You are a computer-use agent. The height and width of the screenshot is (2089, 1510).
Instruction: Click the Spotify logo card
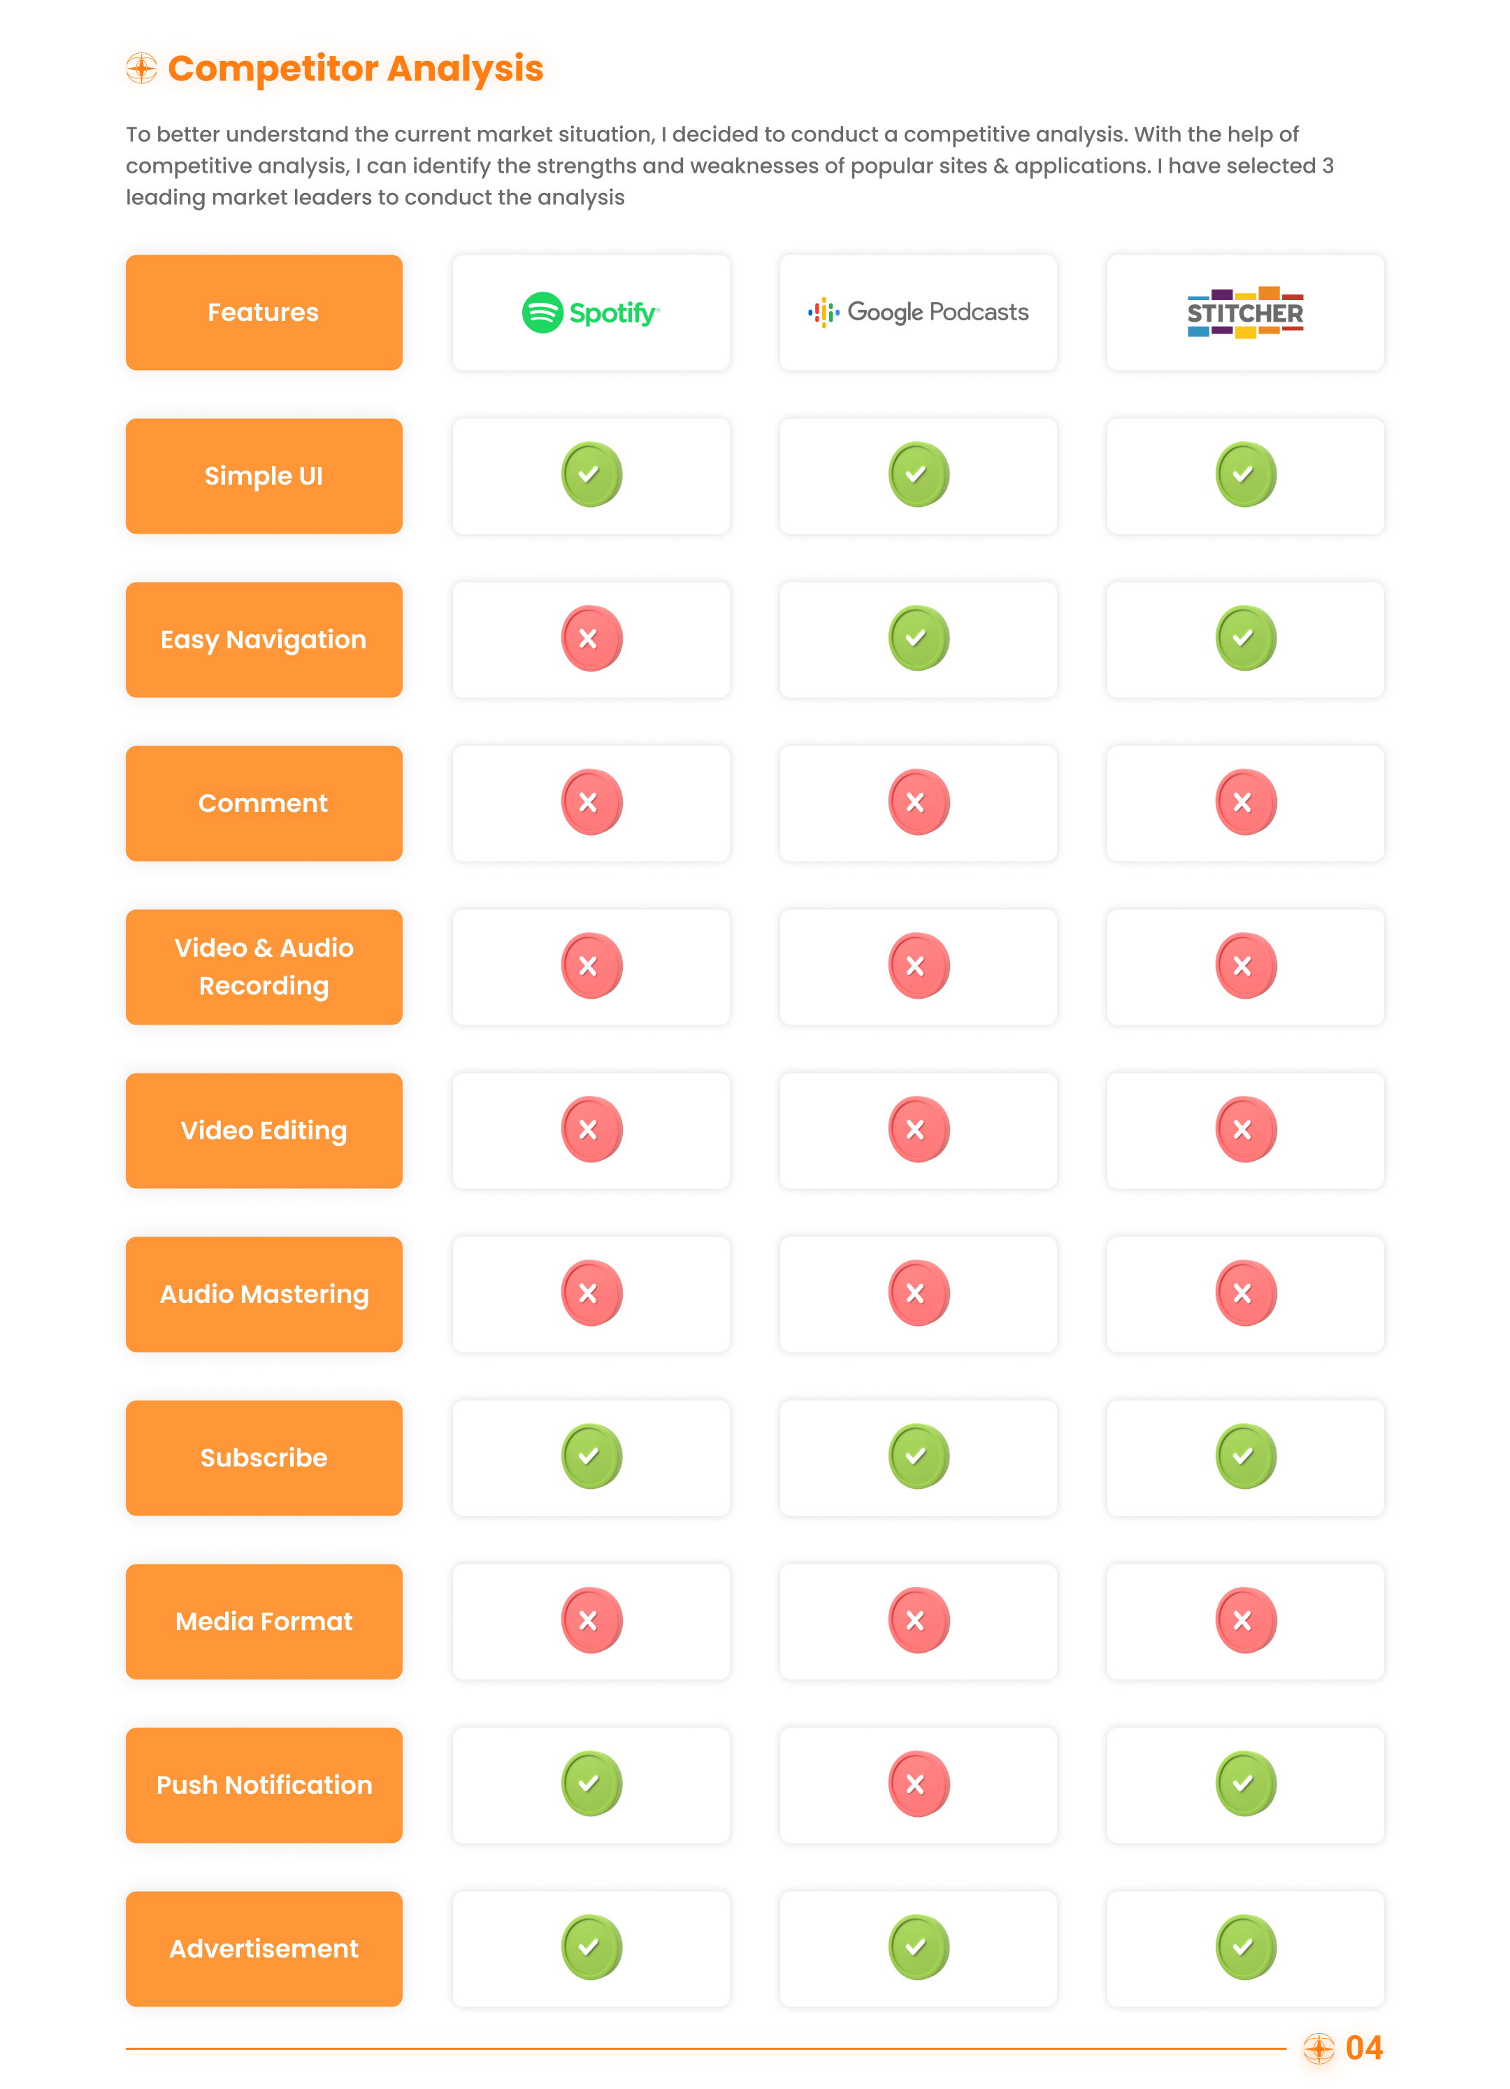point(591,312)
